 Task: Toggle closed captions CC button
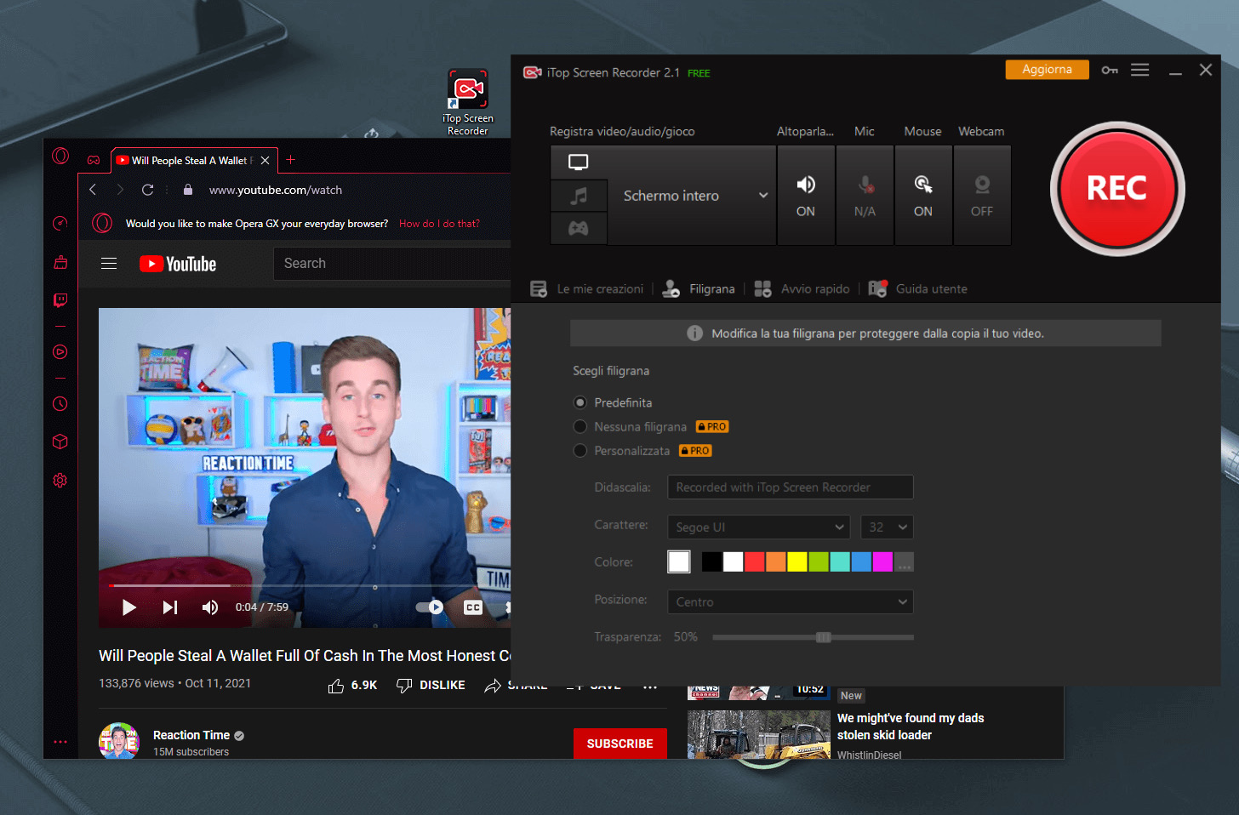pyautogui.click(x=473, y=607)
